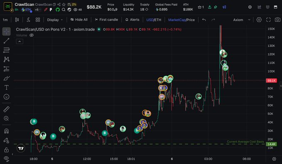Click the $186K ATH value
The image size is (282, 164).
(188, 10)
